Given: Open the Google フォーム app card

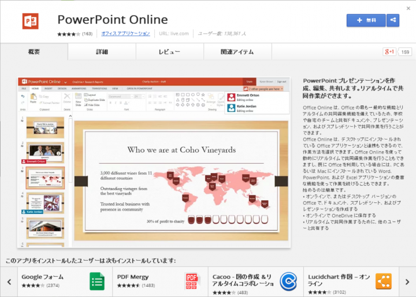Looking at the screenshot, I should tap(65, 281).
